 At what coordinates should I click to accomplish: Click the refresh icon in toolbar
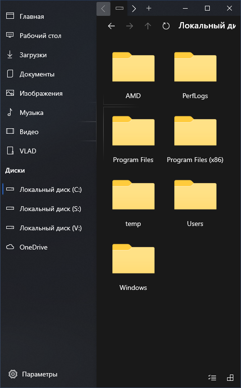166,26
